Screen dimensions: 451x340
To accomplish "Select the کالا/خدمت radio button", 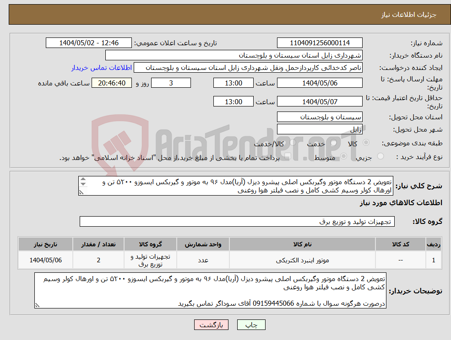I will (x=293, y=142).
